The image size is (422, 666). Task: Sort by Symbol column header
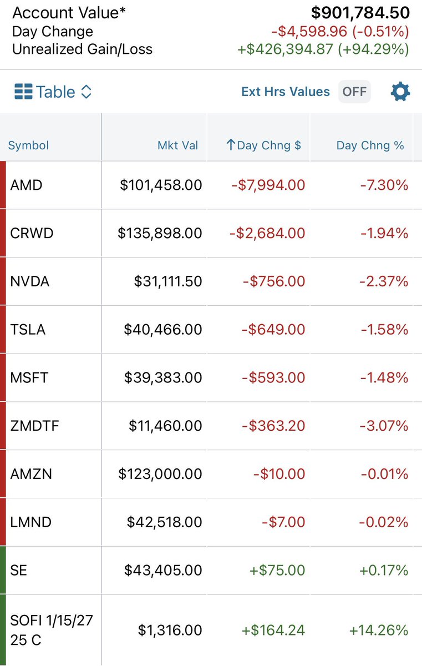click(x=28, y=145)
